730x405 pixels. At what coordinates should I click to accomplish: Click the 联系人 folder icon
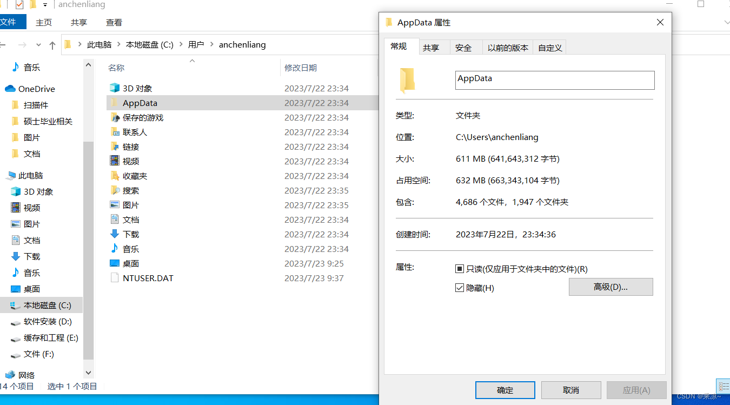pos(114,132)
